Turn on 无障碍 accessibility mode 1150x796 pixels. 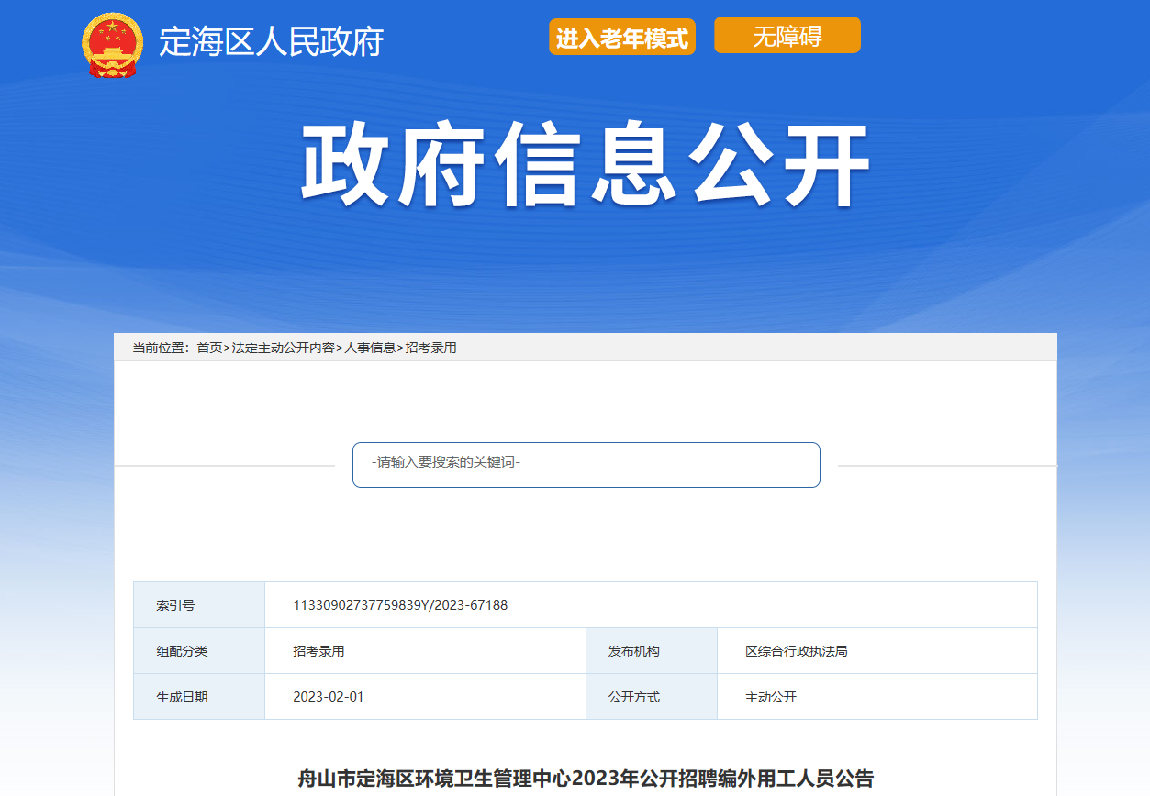point(787,36)
